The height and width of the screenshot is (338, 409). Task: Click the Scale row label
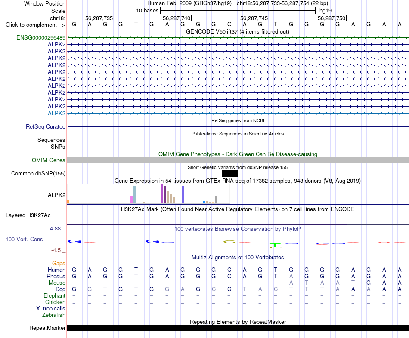click(58, 11)
